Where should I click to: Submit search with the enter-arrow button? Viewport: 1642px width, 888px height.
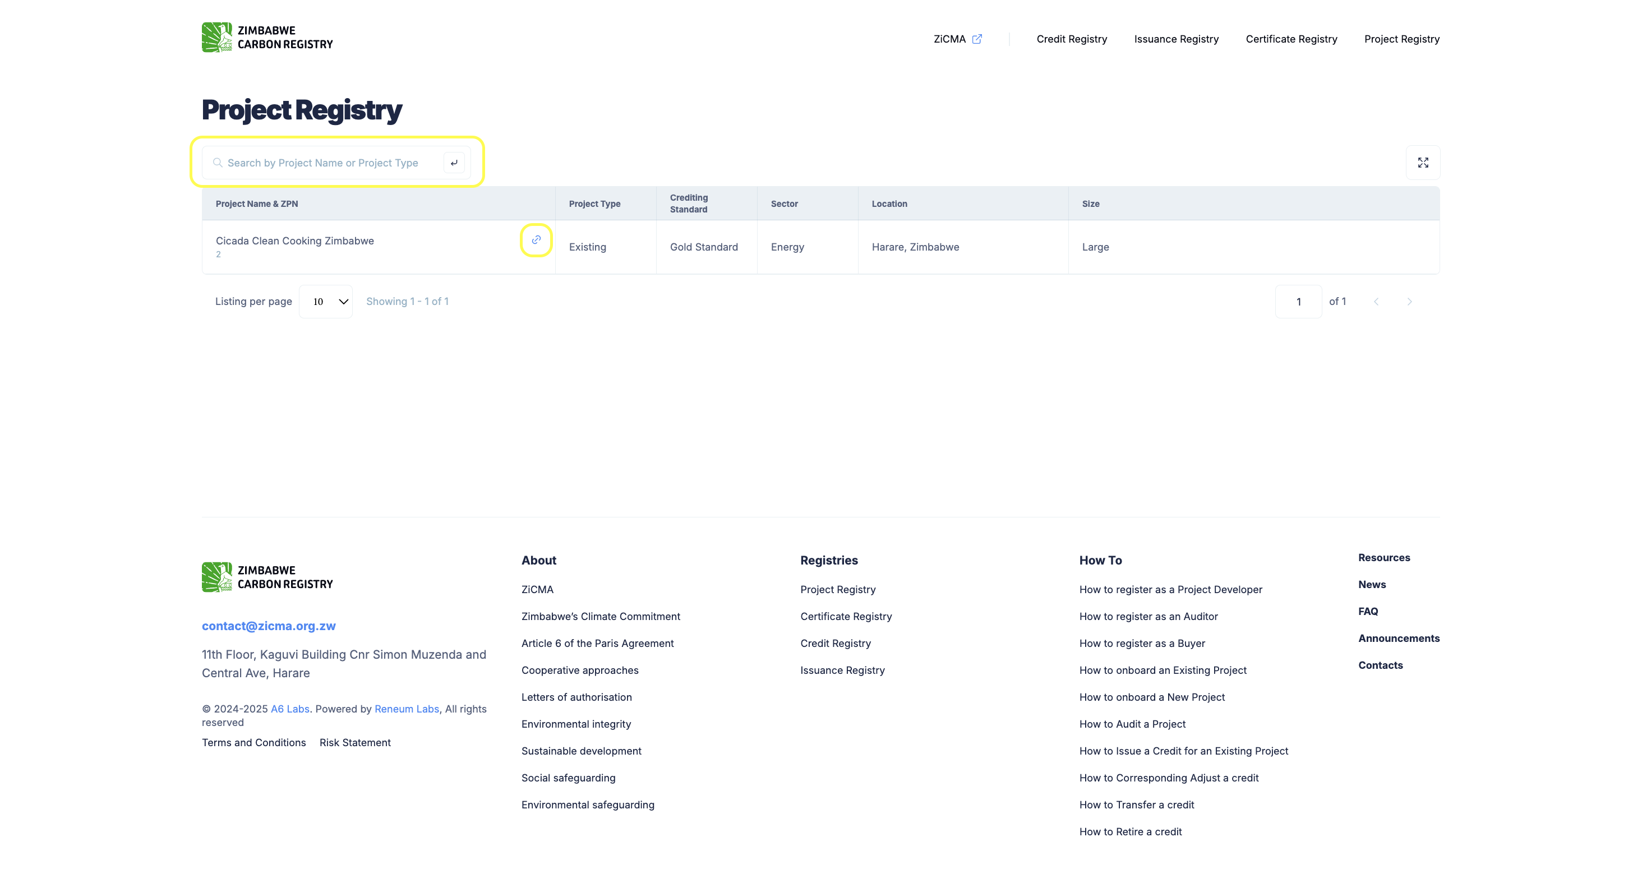[454, 163]
